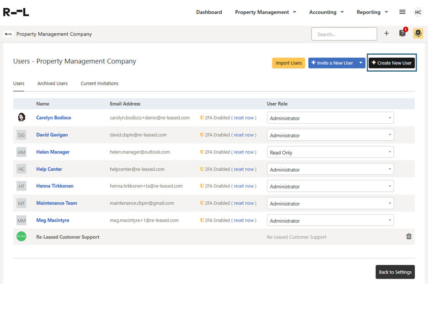Viewport: 428px width, 311px height.
Task: Click the Re-Leased logo in header
Action: 16,12
